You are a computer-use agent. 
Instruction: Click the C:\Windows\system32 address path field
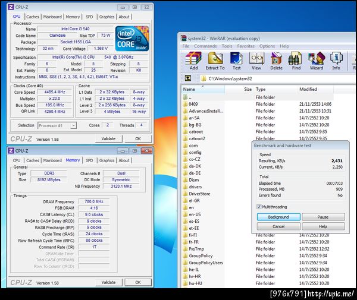click(277, 78)
